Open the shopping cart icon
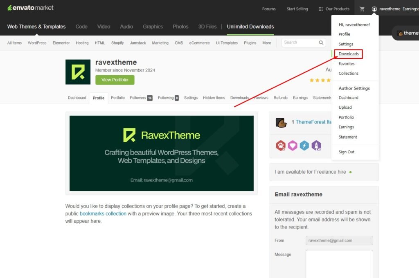 [x=362, y=9]
